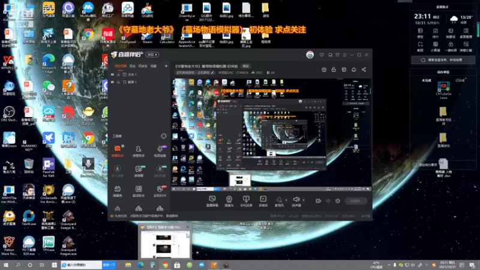Toggle visibility of the 文本 1 source
Viewport: 480px width, 270px height.
(x=113, y=74)
